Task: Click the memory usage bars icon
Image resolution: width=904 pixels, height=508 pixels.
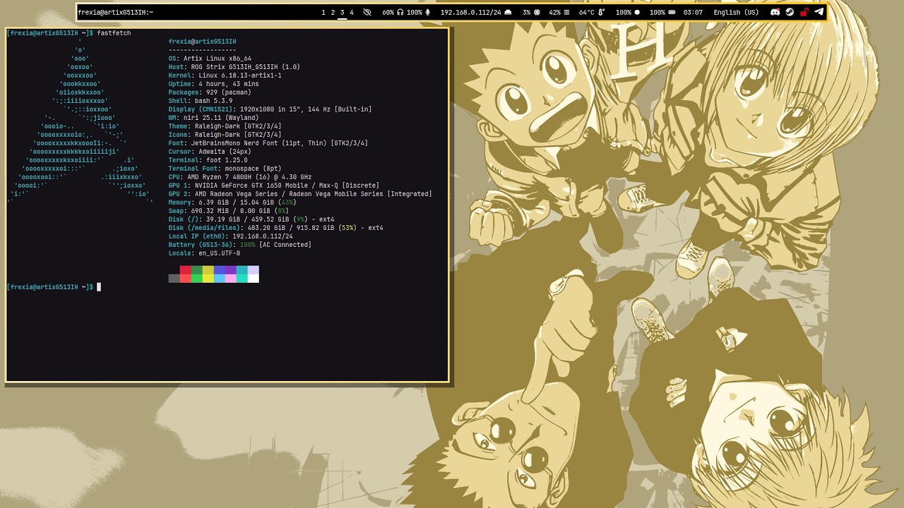Action: click(566, 12)
